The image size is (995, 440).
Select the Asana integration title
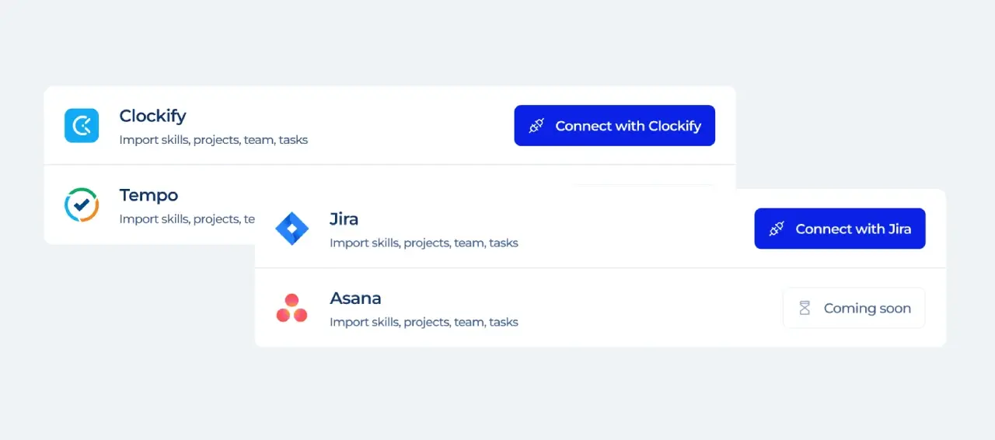tap(355, 299)
